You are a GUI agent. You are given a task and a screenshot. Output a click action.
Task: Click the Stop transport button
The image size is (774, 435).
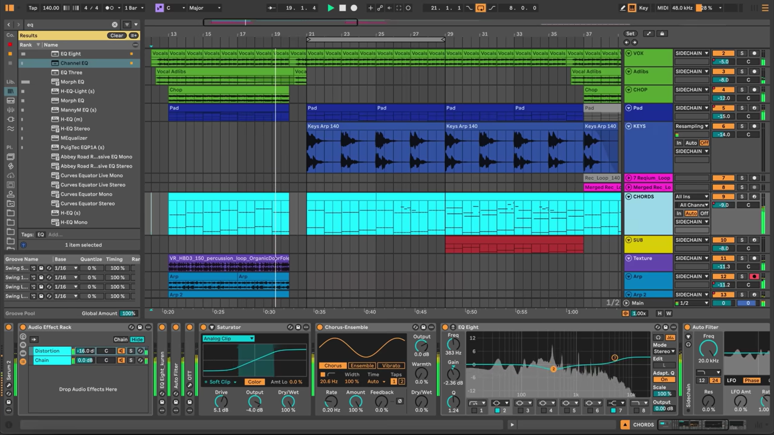pos(342,8)
